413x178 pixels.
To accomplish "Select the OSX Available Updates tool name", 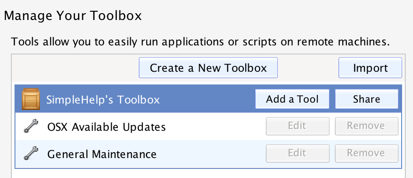I will (106, 127).
